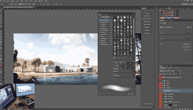Add a pixel mask in Properties panel
Viewport: 193px width, 110px height.
coord(188,27)
